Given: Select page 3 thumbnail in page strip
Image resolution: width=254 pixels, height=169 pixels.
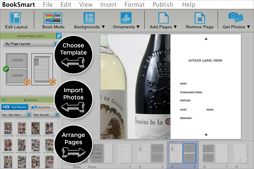Looking at the screenshot, I should pos(157,153).
